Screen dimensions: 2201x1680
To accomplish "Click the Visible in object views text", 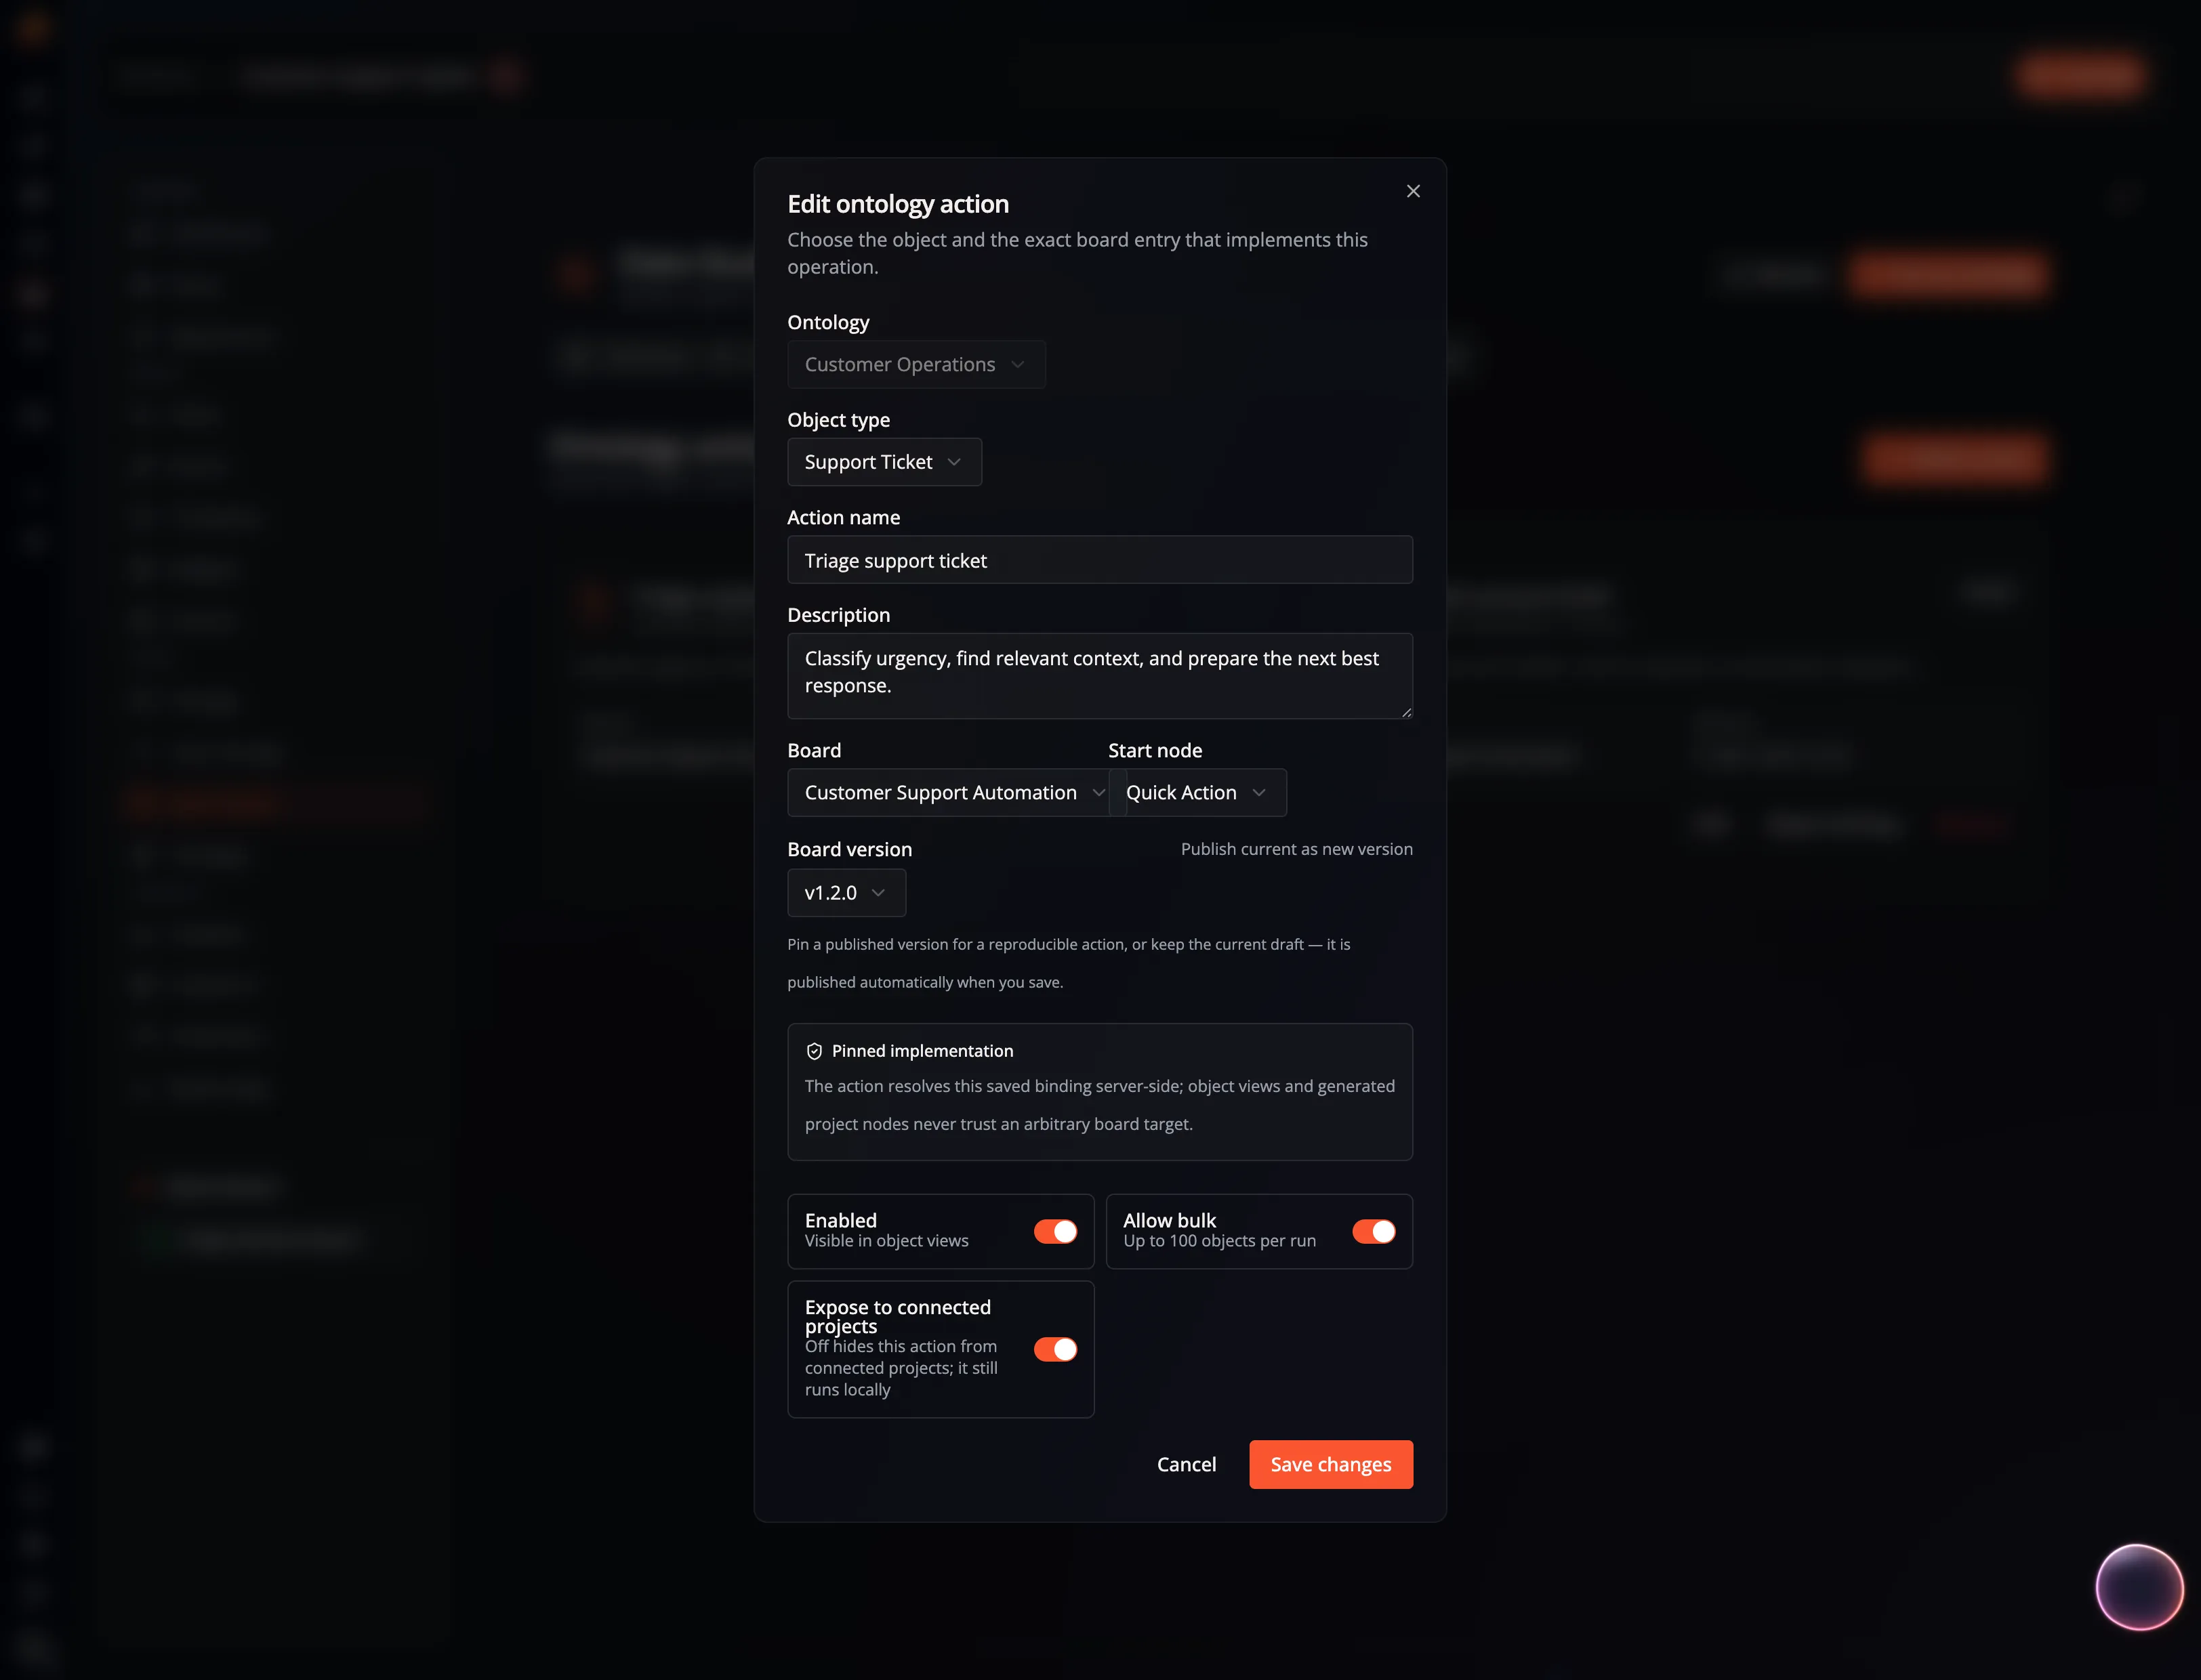I will (886, 1241).
